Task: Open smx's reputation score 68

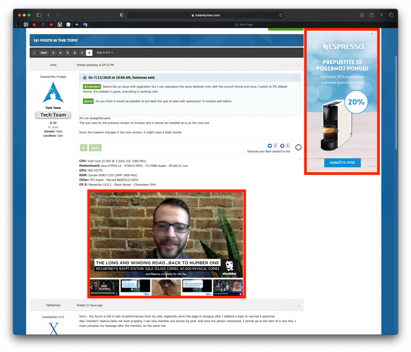Action: click(x=53, y=123)
